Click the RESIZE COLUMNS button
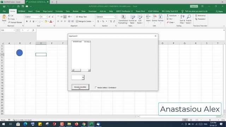This screenshot has width=226, height=127. click(80, 87)
